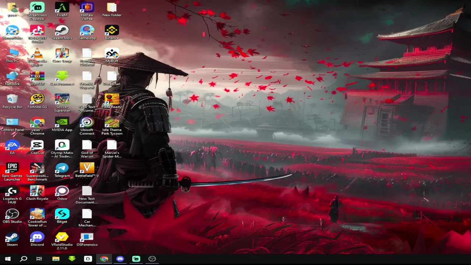
Task: Click the taskbar Search magnifier
Action: coord(24,259)
